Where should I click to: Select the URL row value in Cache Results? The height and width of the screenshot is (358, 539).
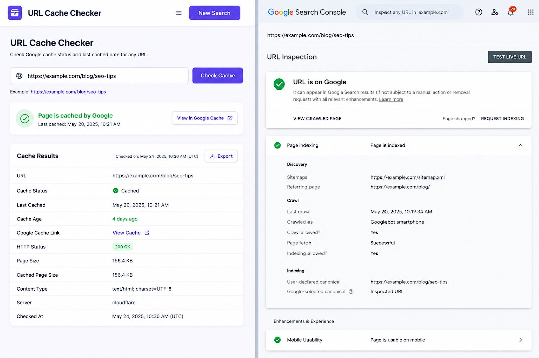pos(152,175)
